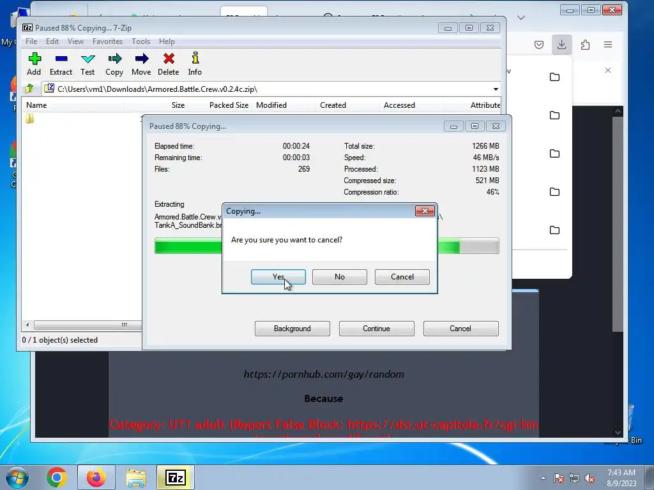Click the first folder icon in downloads panel

click(x=555, y=77)
